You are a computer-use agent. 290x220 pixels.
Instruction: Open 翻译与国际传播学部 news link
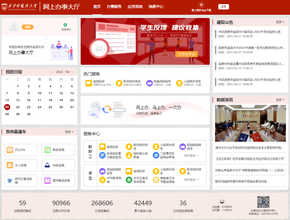(x=241, y=181)
